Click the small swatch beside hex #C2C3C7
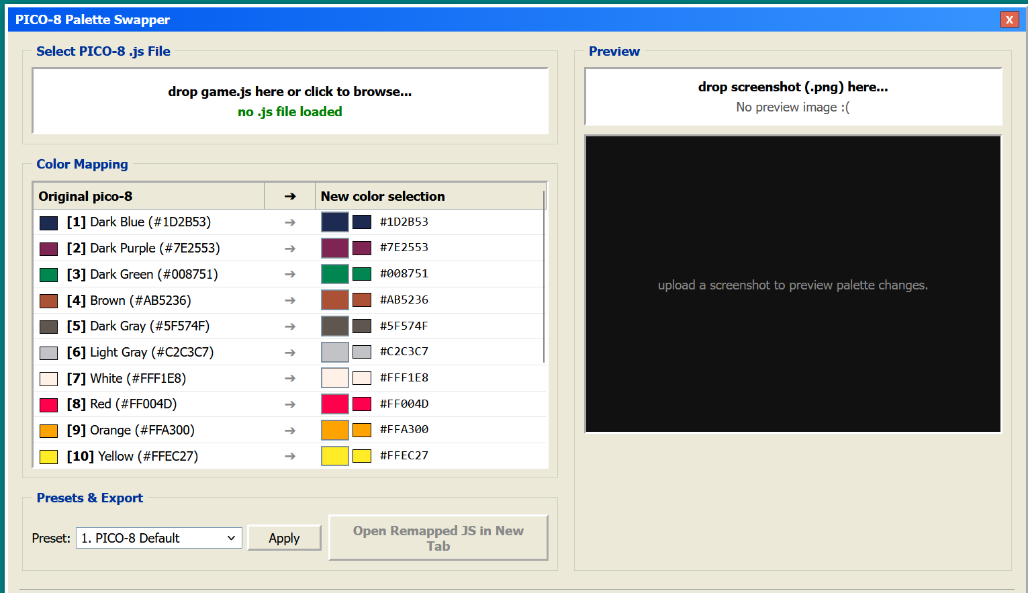 click(x=362, y=352)
